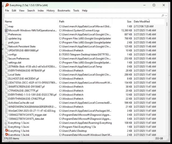Open the search options dropdown arrow
172x144 pixels.
(x=166, y=16)
